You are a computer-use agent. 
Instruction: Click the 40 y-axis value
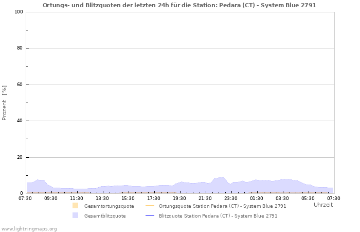20,121
